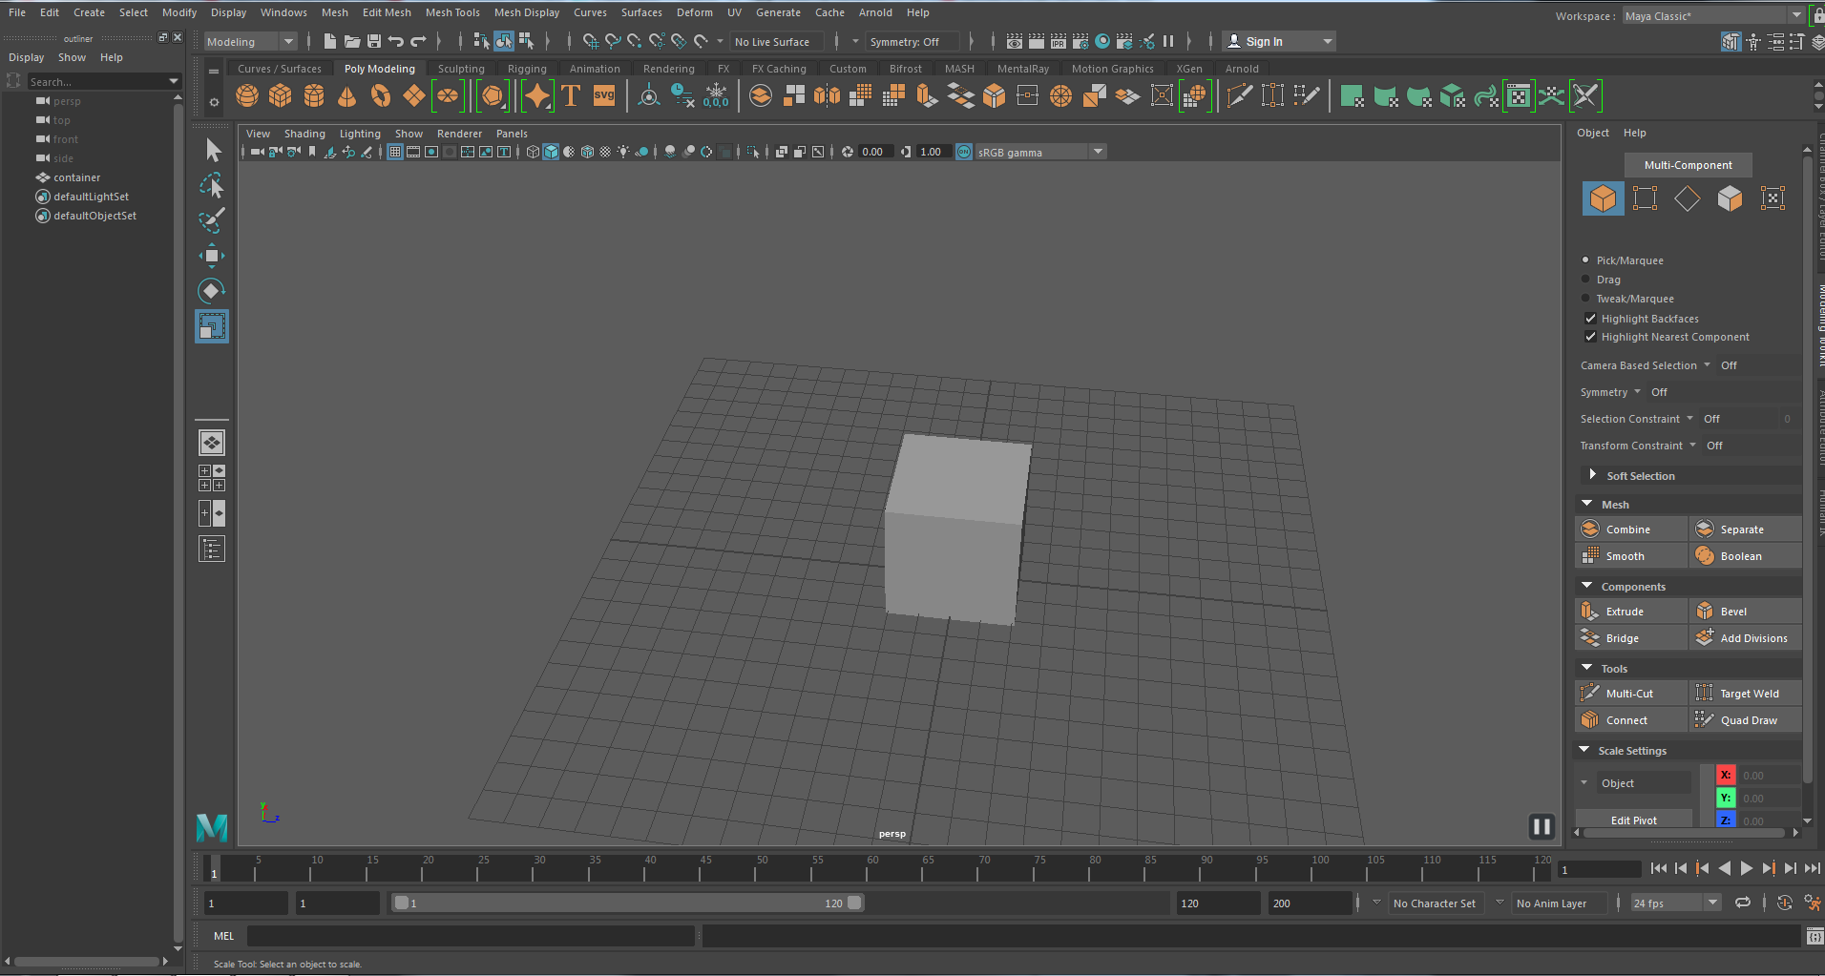The image size is (1825, 976).
Task: Save the scene with the disk icon
Action: tap(374, 41)
